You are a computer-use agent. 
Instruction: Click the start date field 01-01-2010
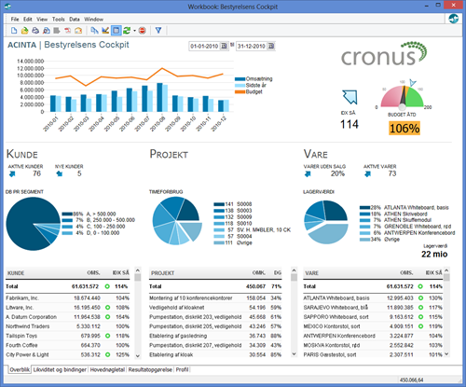(204, 46)
